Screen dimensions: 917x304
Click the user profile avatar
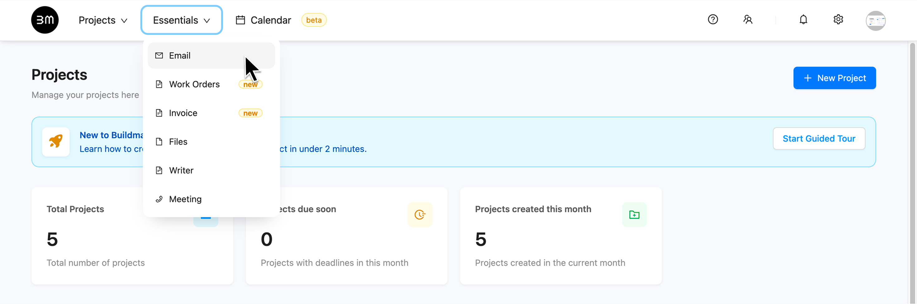click(x=875, y=21)
